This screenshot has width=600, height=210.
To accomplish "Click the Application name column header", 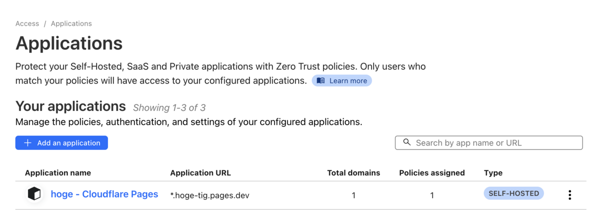I will pyautogui.click(x=58, y=173).
